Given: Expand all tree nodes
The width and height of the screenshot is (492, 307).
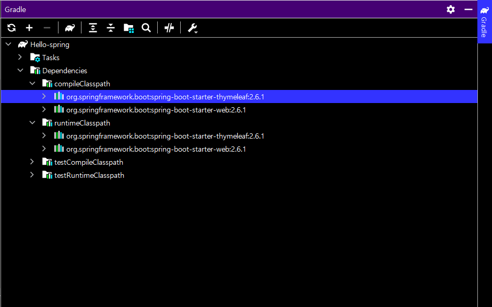Looking at the screenshot, I should pos(93,28).
